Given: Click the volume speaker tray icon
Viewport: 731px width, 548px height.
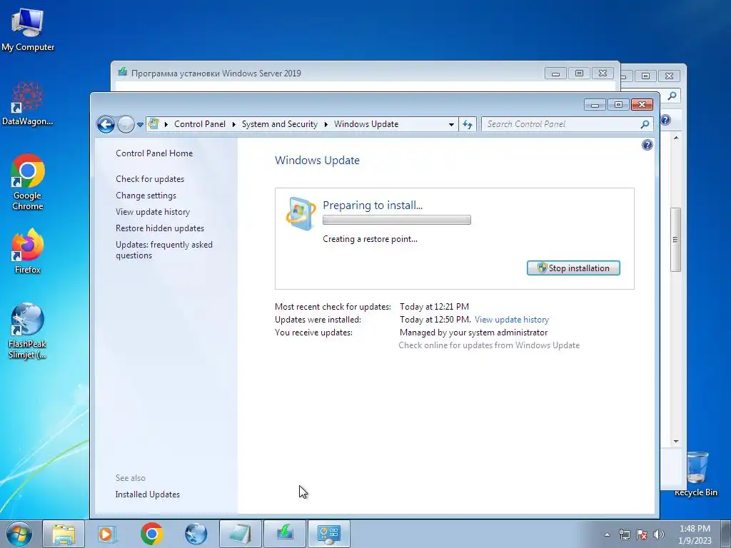Looking at the screenshot, I should pos(659,534).
